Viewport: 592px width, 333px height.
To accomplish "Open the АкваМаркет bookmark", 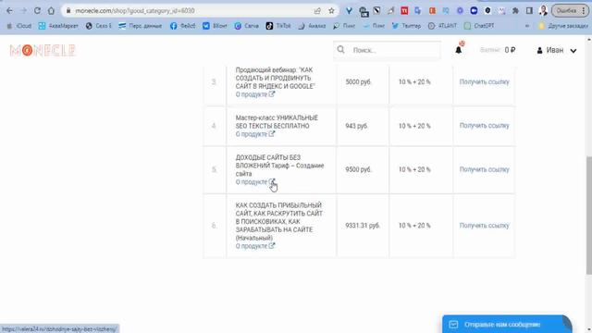I will click(58, 26).
